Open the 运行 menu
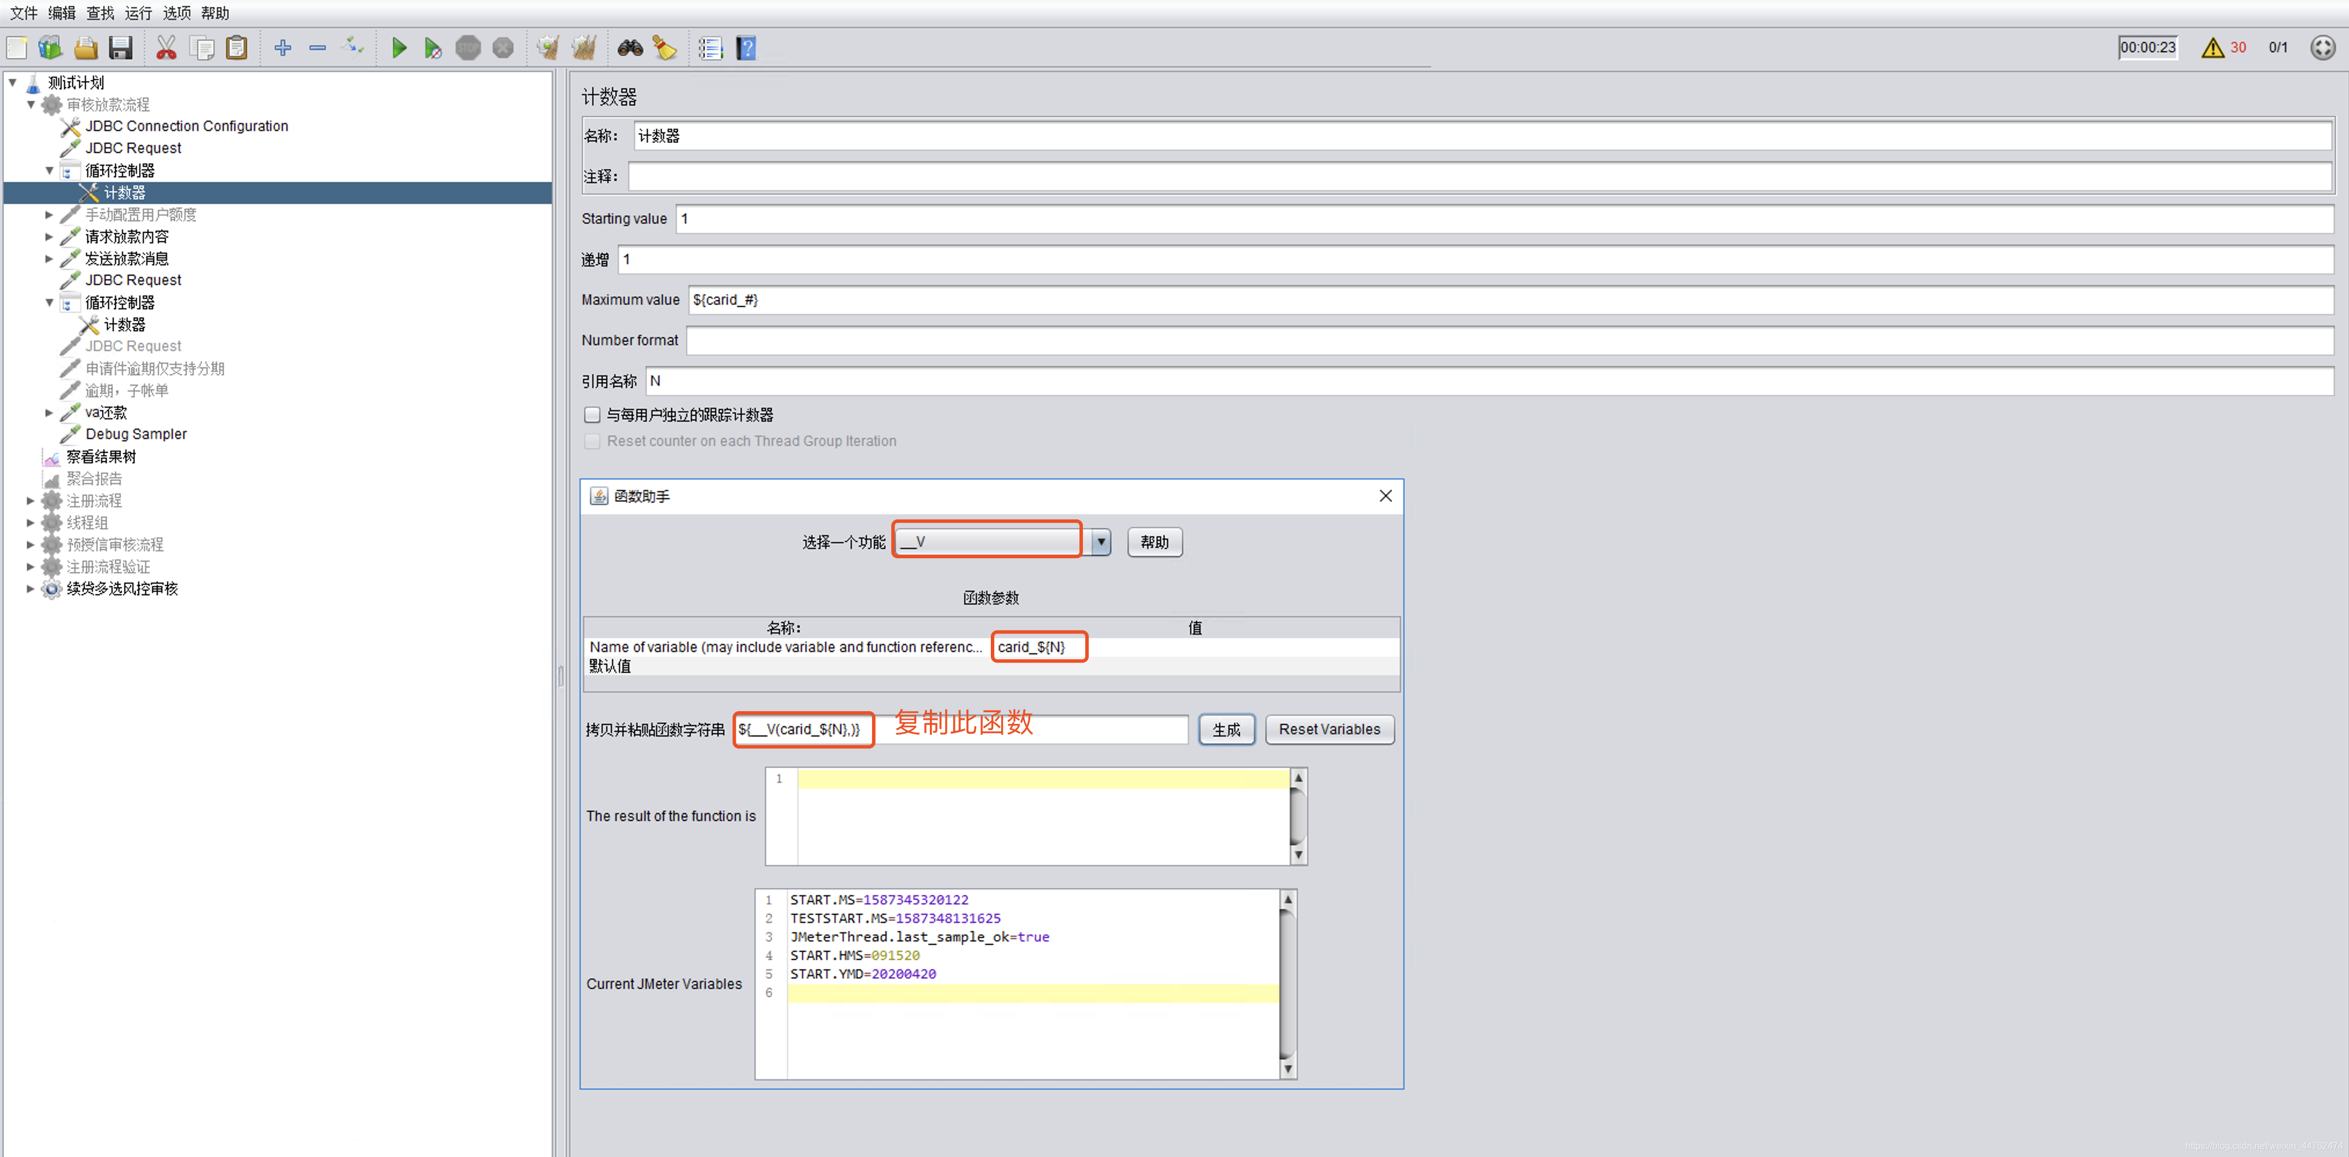Screen dimensions: 2349x1157 tap(138, 13)
